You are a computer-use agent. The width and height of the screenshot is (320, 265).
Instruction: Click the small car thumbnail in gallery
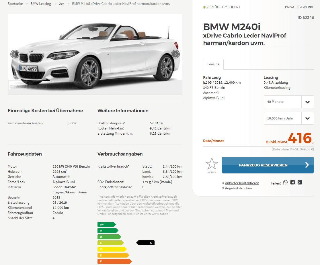point(18,85)
